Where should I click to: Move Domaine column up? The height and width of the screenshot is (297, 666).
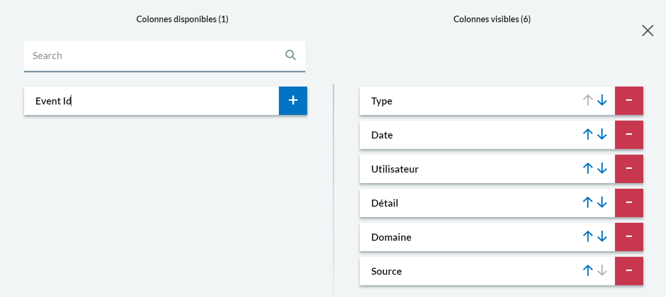[x=588, y=237]
